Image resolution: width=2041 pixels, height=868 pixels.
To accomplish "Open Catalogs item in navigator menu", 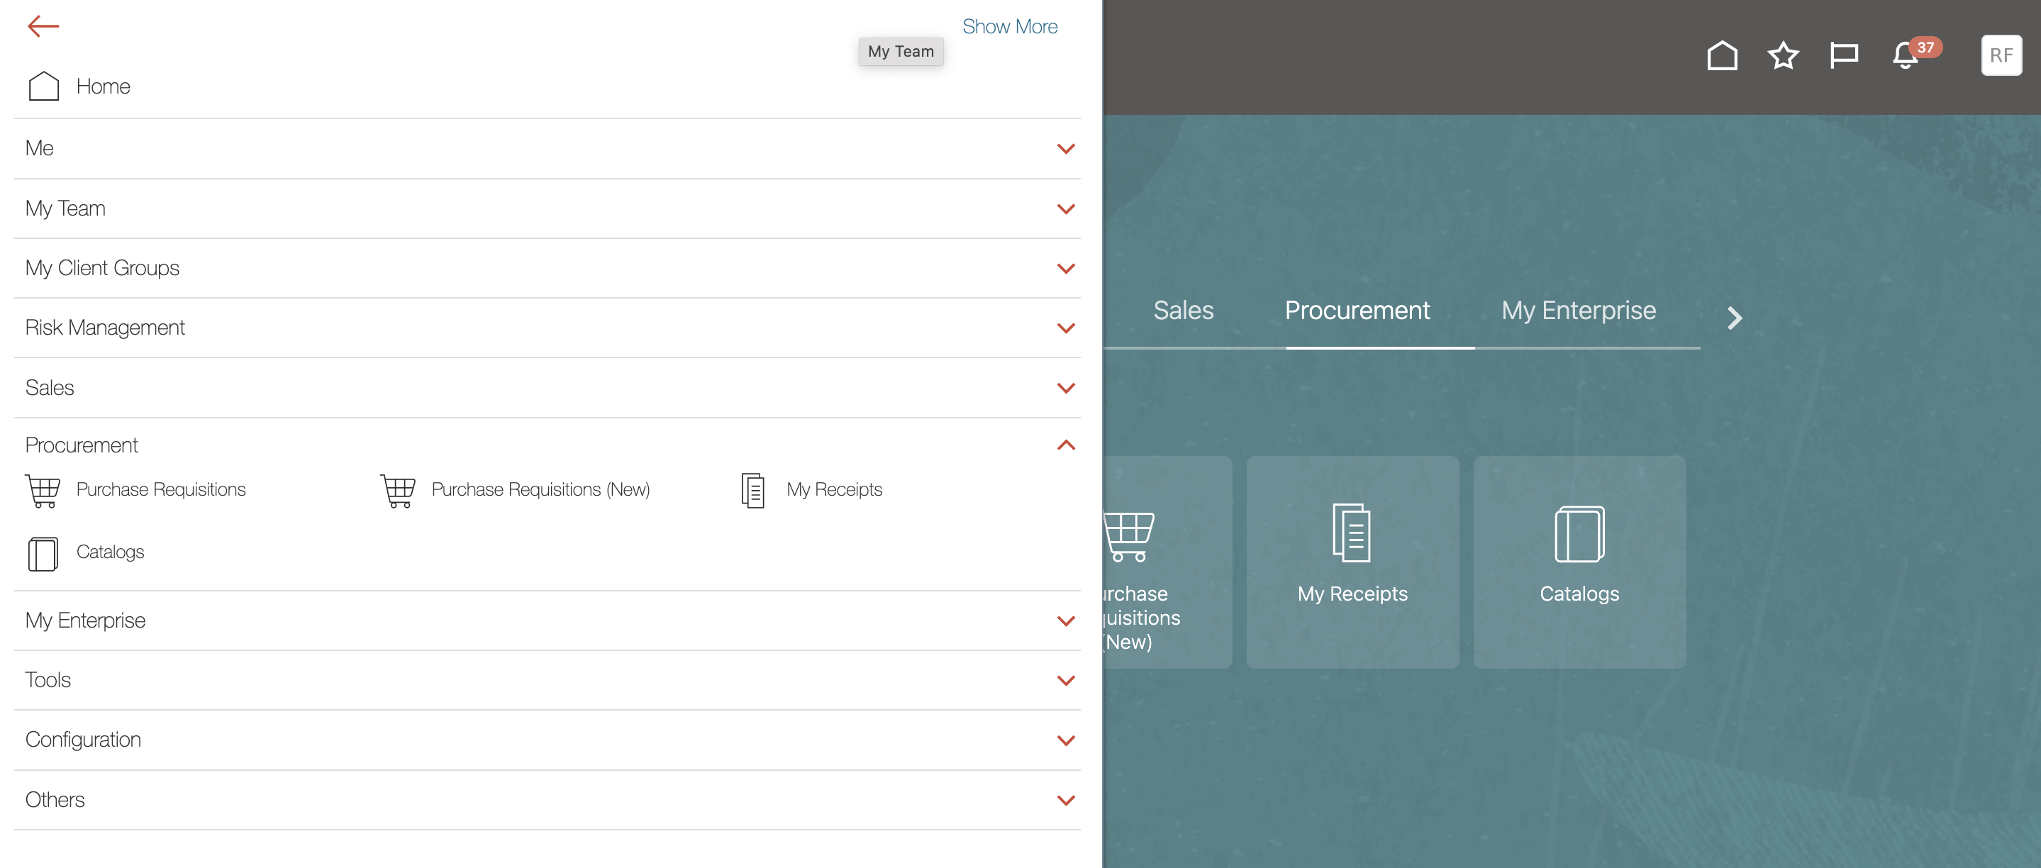I will (x=109, y=552).
